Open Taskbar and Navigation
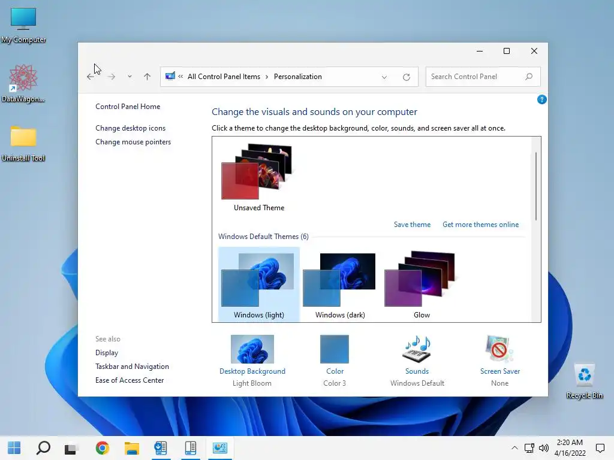Screen dimensions: 614x460 tap(132, 367)
